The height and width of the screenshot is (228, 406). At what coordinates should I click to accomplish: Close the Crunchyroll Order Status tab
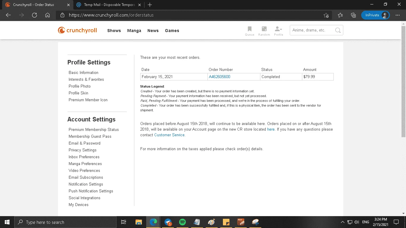click(68, 5)
